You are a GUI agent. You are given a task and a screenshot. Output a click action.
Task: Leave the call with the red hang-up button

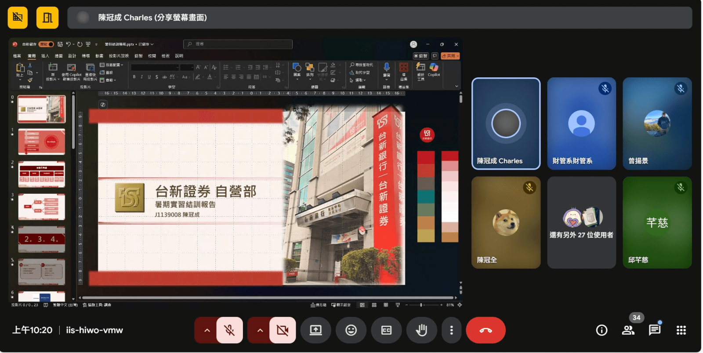tap(486, 330)
